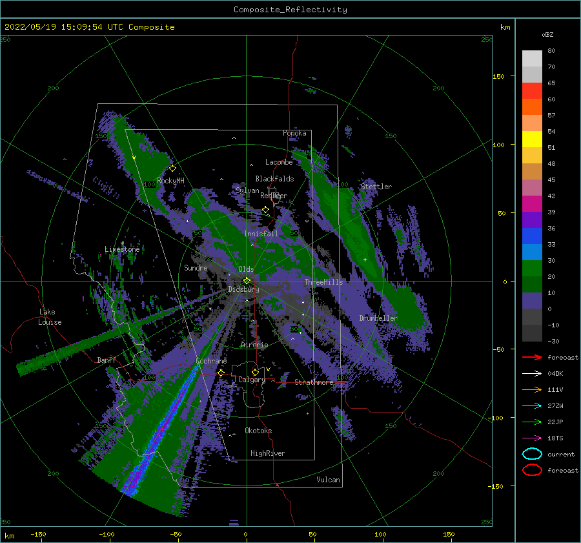Viewport: 581px width, 543px height.
Task: Click the bright blue 36-33 dBZ swatch
Action: click(x=532, y=236)
